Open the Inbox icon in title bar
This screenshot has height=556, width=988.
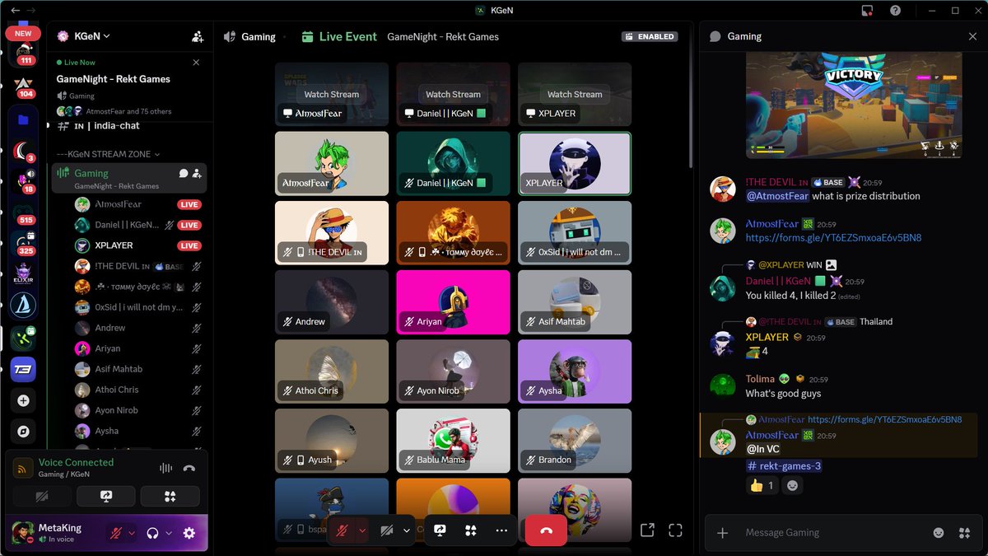click(x=867, y=11)
